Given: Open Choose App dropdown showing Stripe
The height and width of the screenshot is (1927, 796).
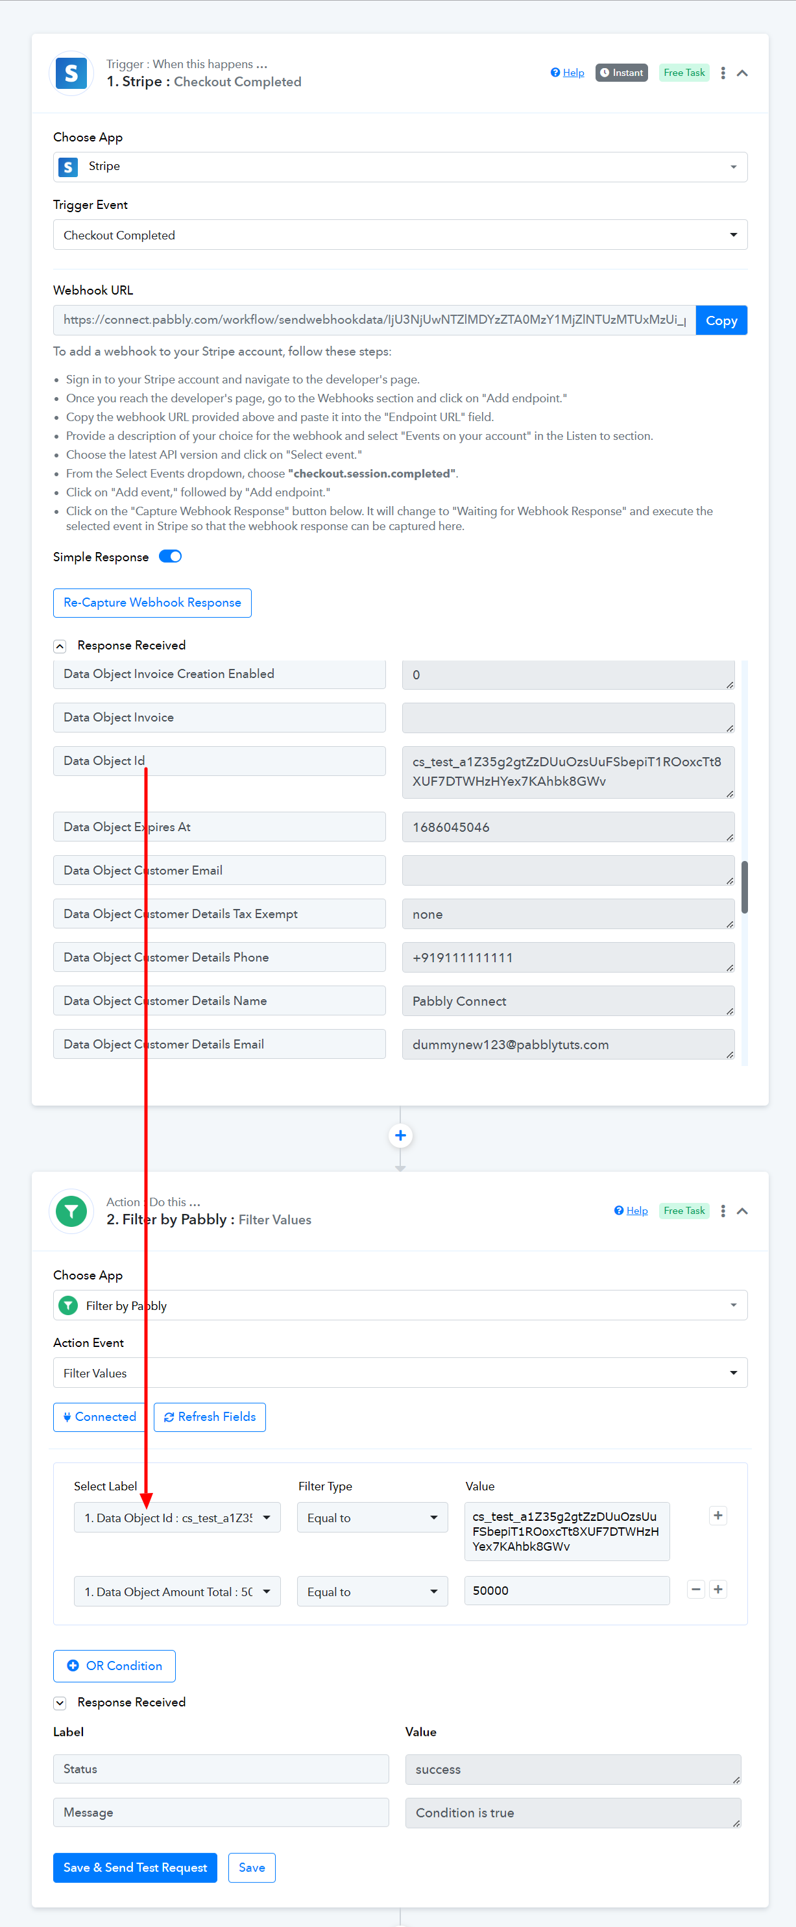Looking at the screenshot, I should point(400,167).
